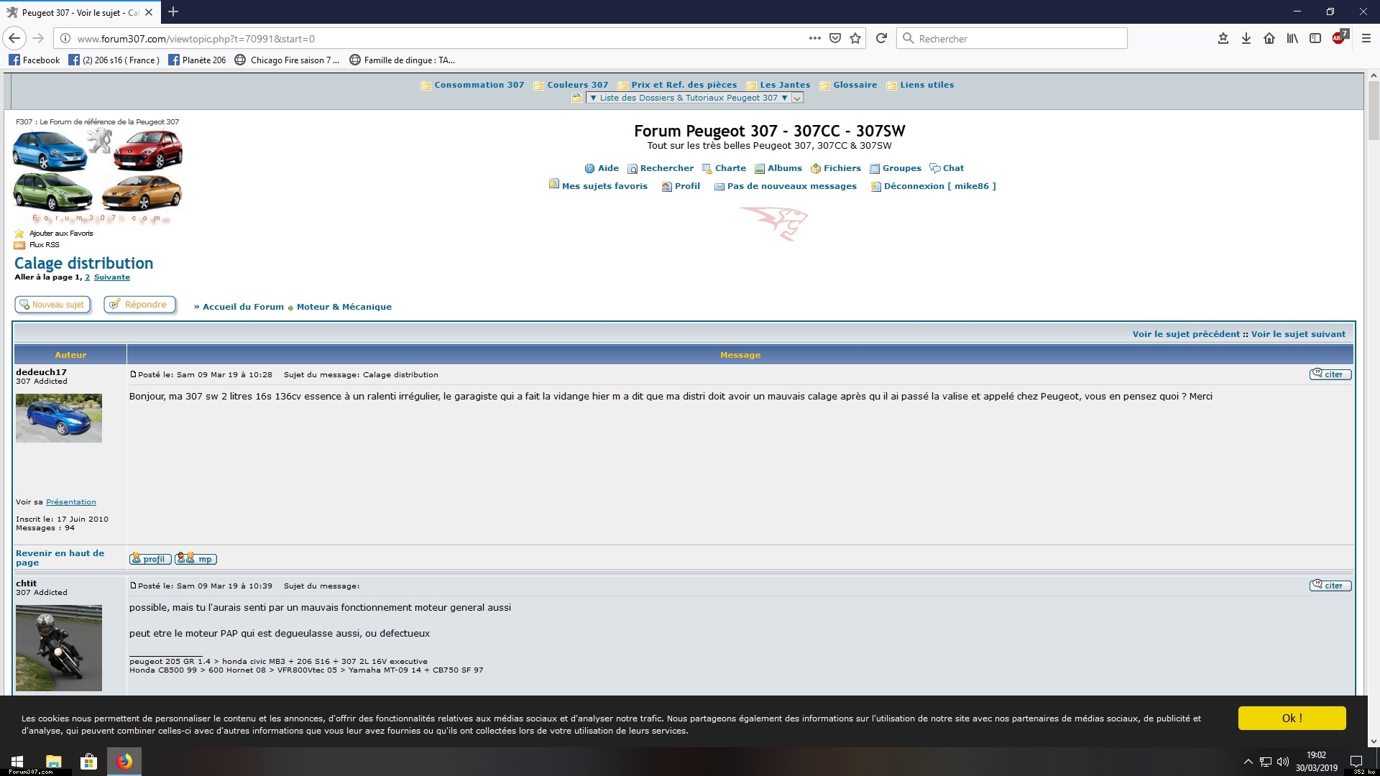This screenshot has width=1380, height=776.
Task: Click the Répondre button
Action: pos(140,305)
